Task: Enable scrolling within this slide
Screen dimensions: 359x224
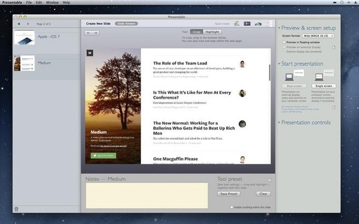Action: 232,207
